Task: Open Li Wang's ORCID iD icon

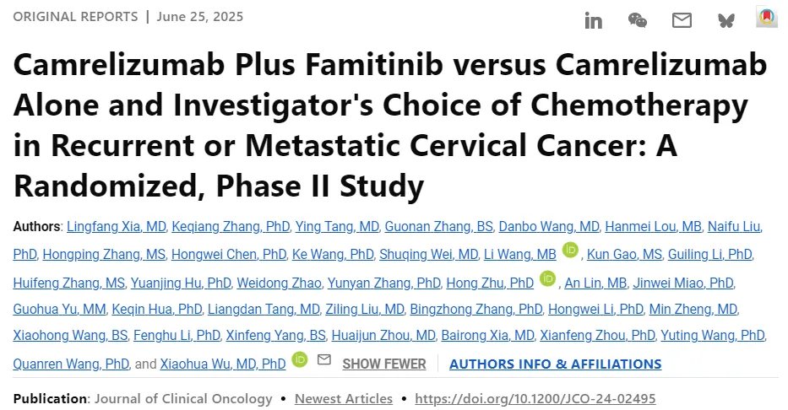Action: (x=570, y=250)
